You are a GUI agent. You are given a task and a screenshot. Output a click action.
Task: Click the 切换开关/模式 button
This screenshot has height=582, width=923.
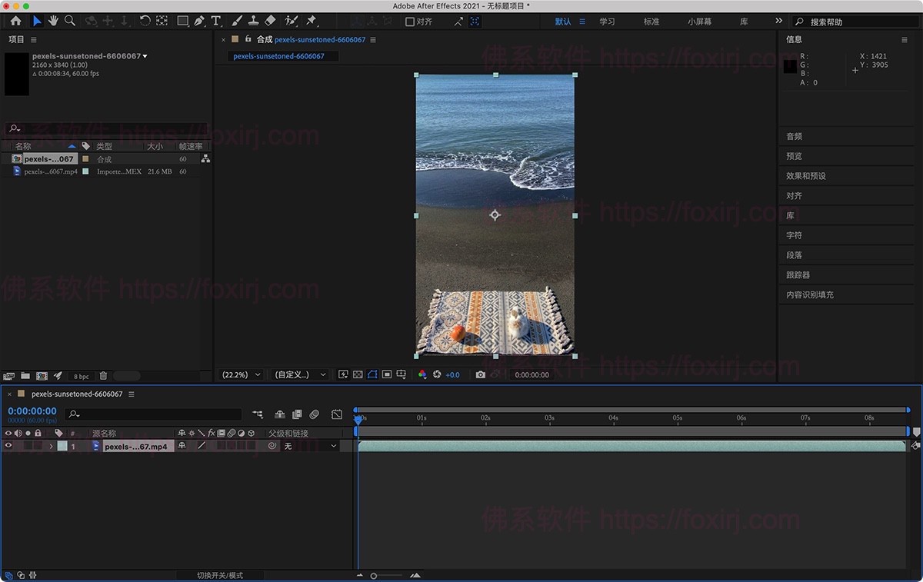[221, 574]
